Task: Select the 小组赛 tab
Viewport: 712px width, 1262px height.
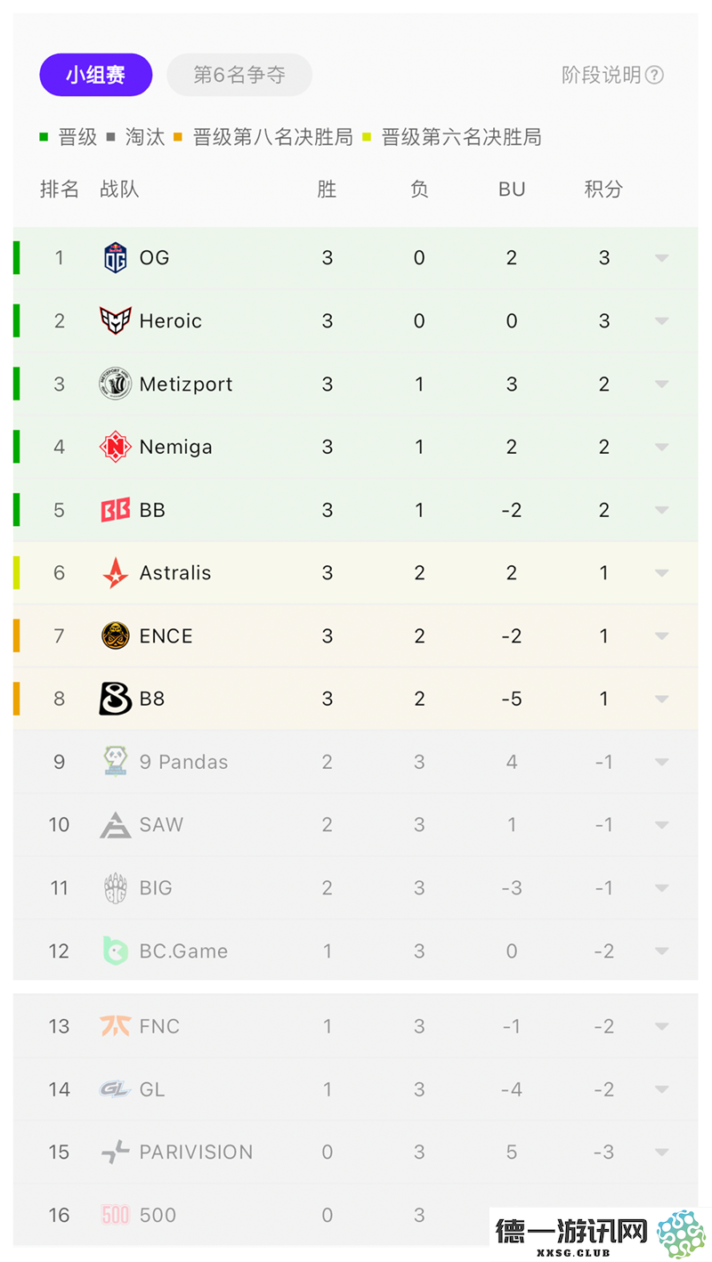Action: (96, 75)
